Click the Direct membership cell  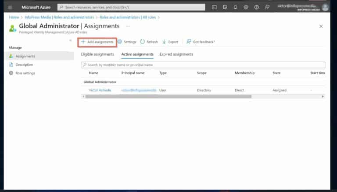point(239,90)
